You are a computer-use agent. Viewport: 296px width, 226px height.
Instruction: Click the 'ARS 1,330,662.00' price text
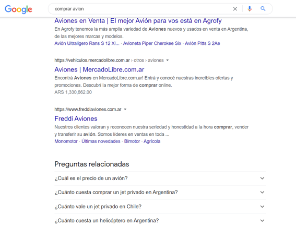pos(73,92)
